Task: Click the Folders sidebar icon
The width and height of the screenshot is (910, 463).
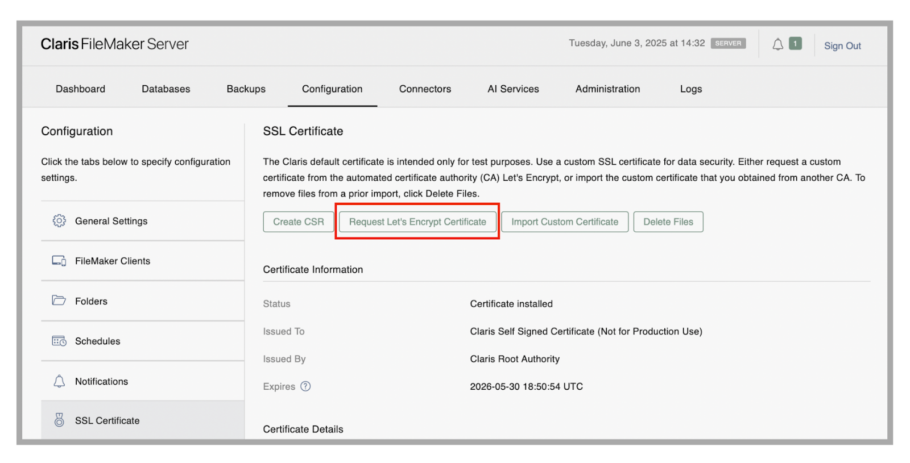Action: coord(59,301)
